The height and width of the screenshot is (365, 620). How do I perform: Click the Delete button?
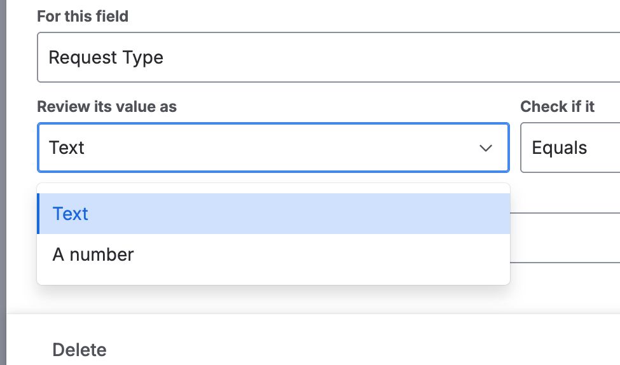79,350
